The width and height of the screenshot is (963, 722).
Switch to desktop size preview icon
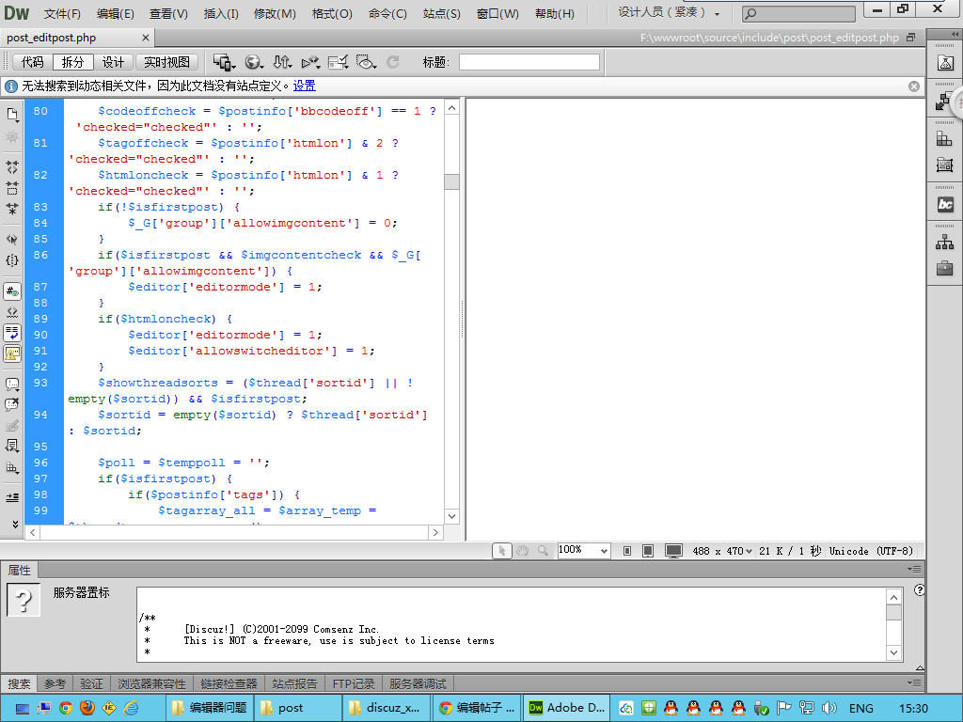[x=673, y=551]
